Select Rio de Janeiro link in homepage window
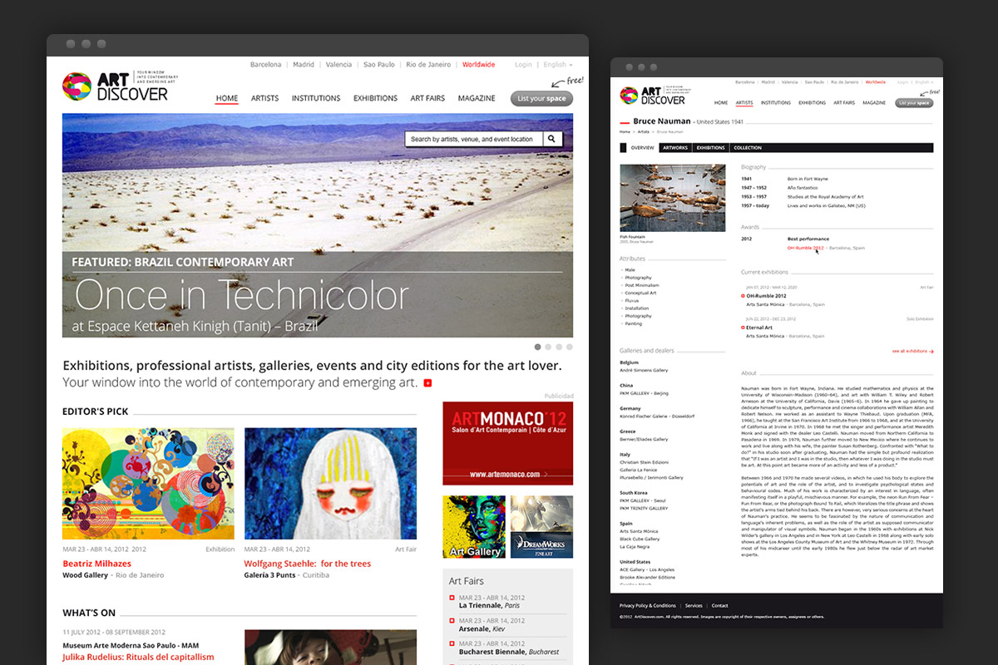 (x=428, y=65)
